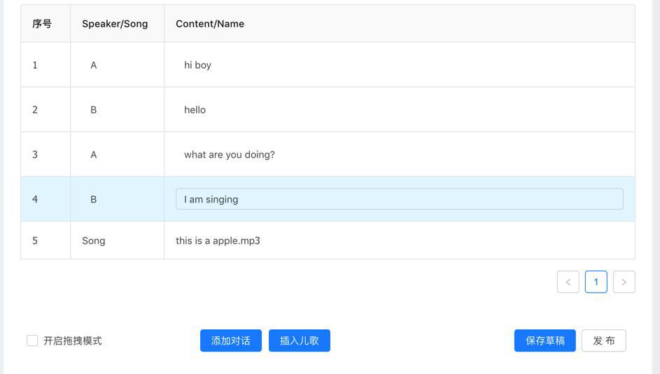Select page 1 in pagination
660x374 pixels.
[596, 282]
